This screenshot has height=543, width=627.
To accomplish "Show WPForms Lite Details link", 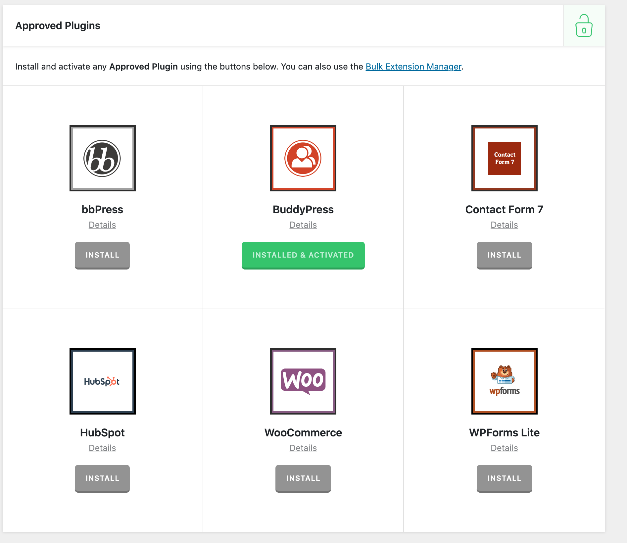I will tap(504, 448).
